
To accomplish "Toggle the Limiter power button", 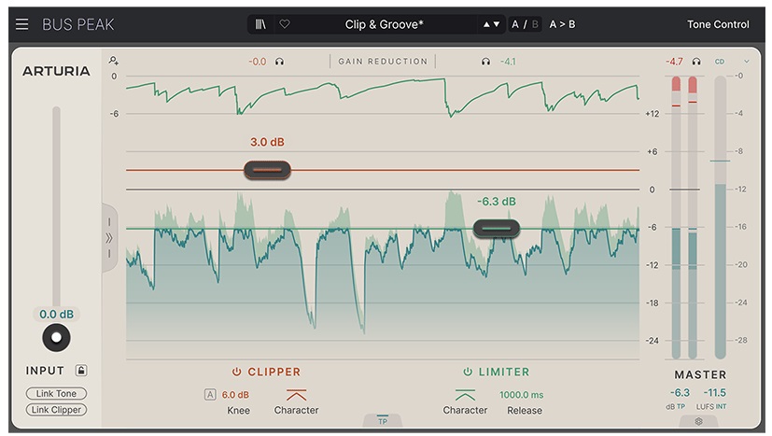I will (468, 372).
